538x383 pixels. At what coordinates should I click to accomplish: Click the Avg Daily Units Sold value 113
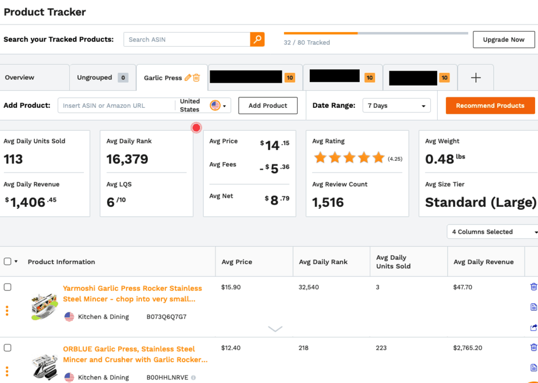pyautogui.click(x=13, y=159)
